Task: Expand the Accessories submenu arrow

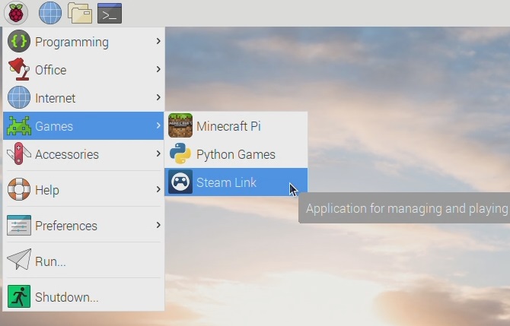Action: [x=158, y=154]
